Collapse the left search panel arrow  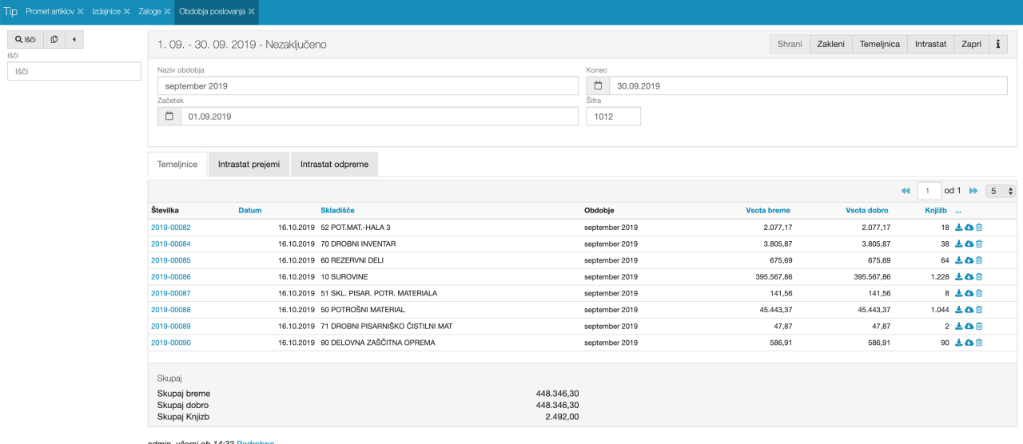[74, 39]
